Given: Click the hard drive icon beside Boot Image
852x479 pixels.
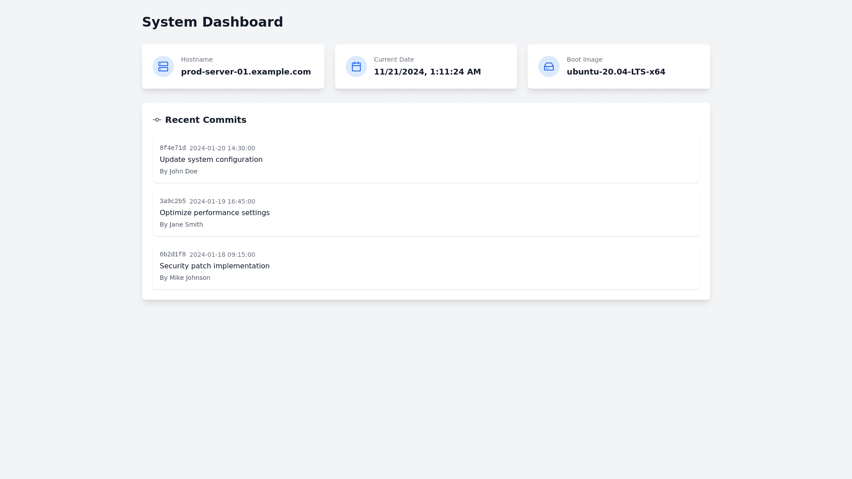Looking at the screenshot, I should coord(548,67).
